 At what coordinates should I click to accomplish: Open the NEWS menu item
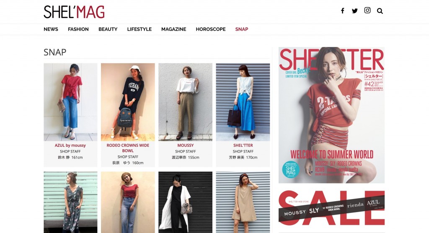51,29
